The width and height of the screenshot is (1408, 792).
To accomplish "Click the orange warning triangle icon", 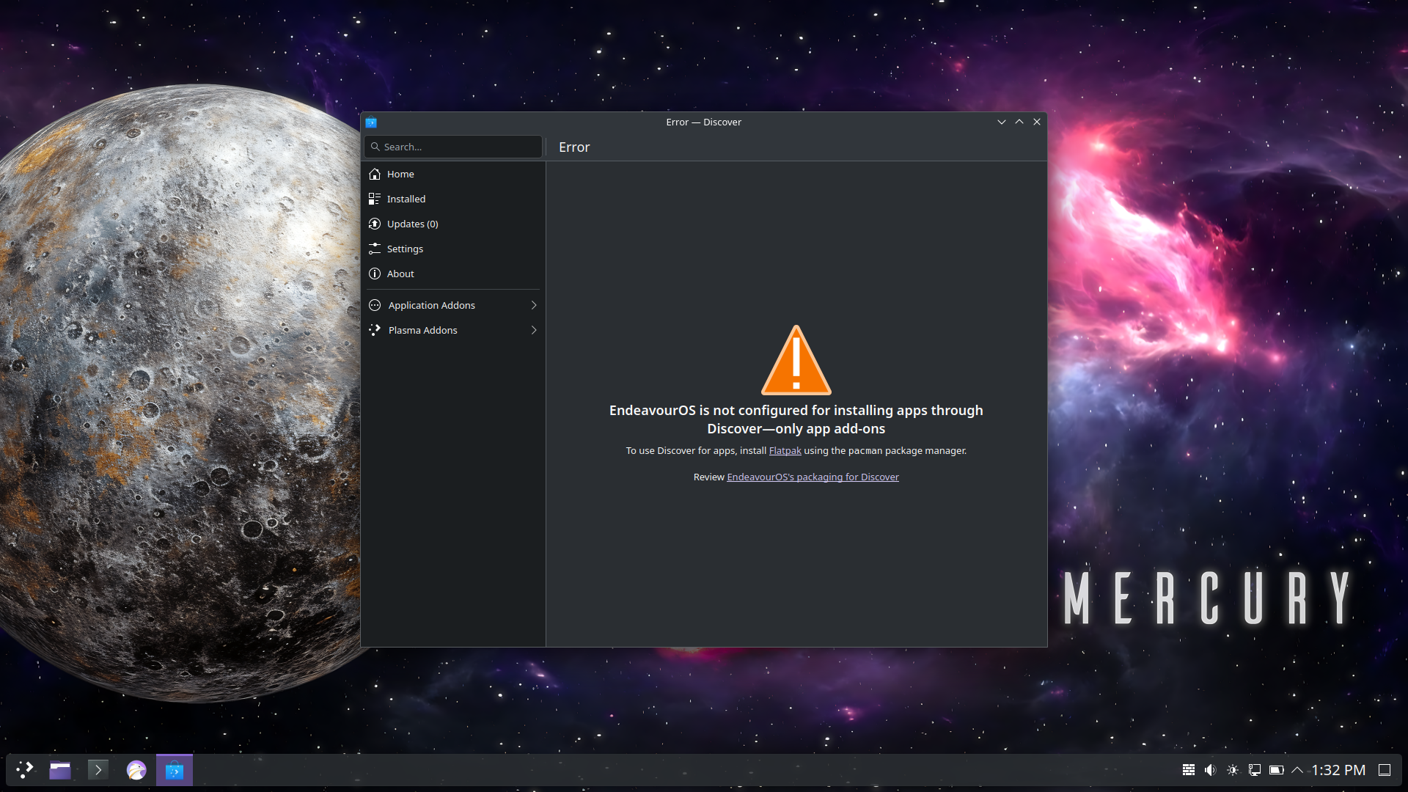I will point(796,360).
